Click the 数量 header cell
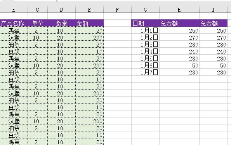This screenshot has width=231, height=145. tap(62, 23)
